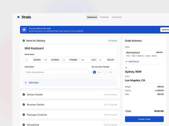Select Yes for items packed
This screenshot has width=169, height=126.
pos(97,72)
